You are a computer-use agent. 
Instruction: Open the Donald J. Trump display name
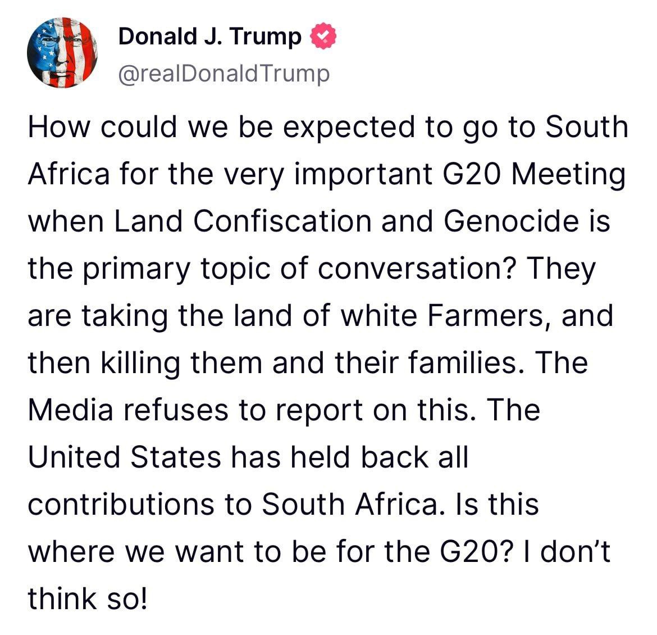tap(210, 37)
